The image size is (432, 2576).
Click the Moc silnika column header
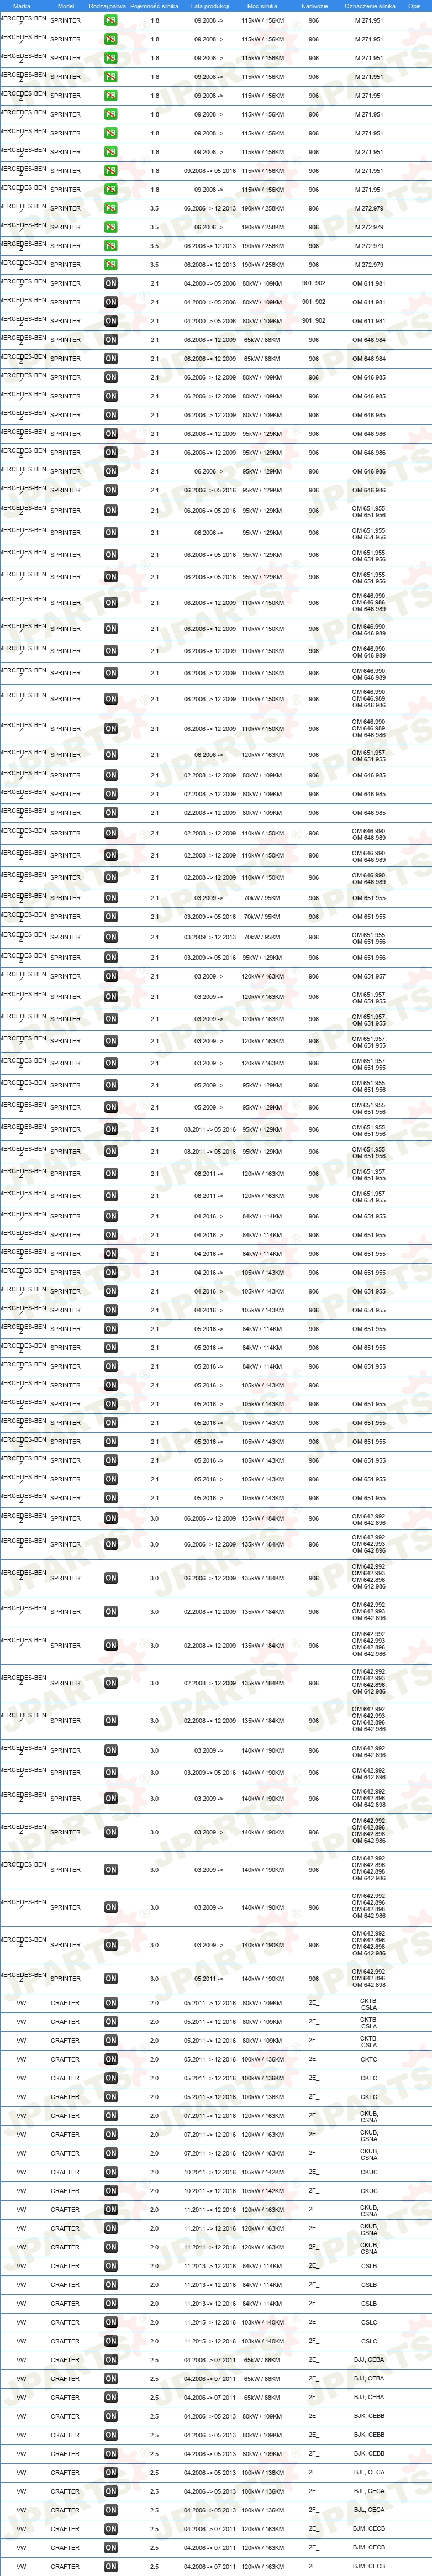point(262,5)
